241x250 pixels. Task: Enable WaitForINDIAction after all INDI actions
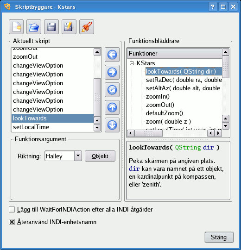[x=12, y=210]
